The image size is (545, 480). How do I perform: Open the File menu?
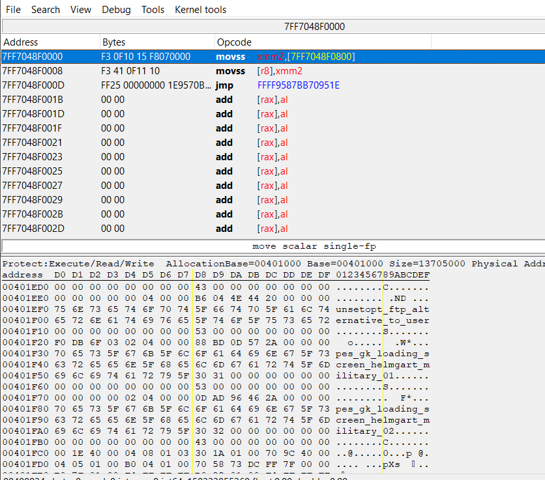pos(13,10)
